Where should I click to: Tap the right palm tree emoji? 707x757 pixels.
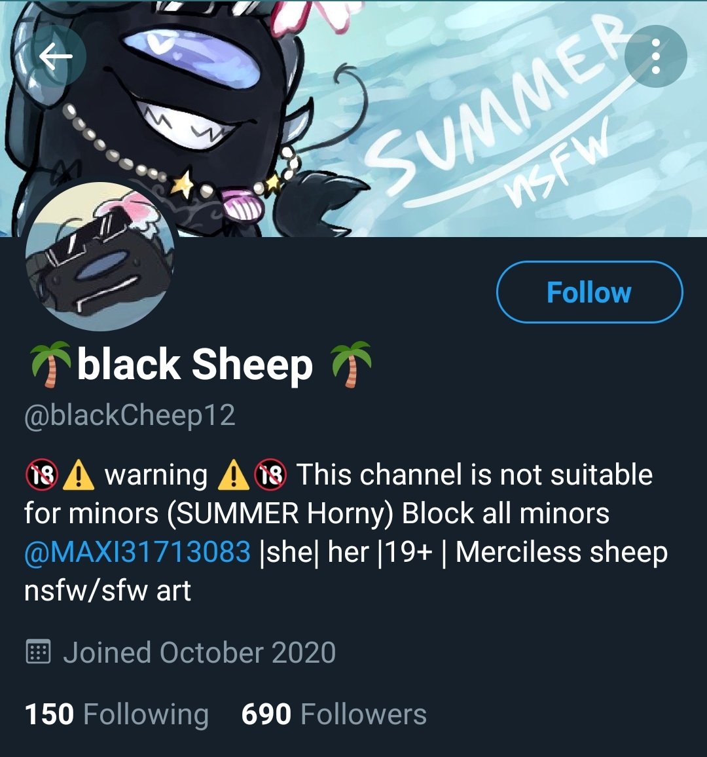[x=351, y=364]
